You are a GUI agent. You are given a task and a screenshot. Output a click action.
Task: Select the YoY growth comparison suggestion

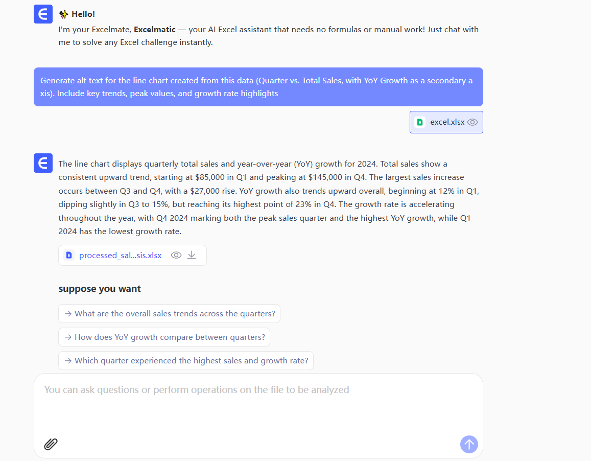point(164,337)
